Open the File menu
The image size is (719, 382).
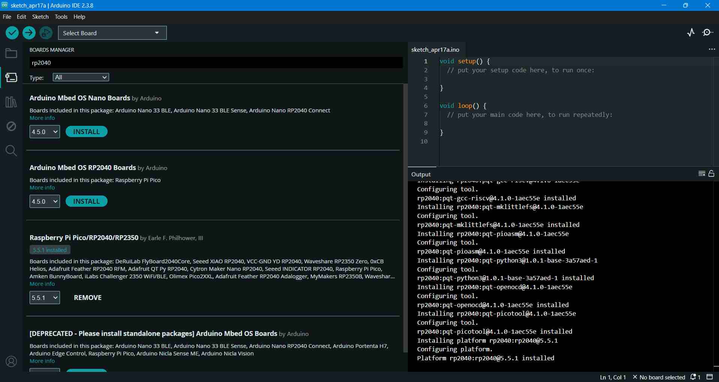7,17
